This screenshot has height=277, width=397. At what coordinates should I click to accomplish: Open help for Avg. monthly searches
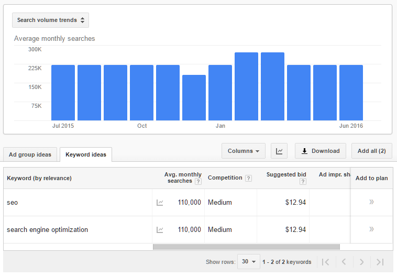(x=198, y=182)
